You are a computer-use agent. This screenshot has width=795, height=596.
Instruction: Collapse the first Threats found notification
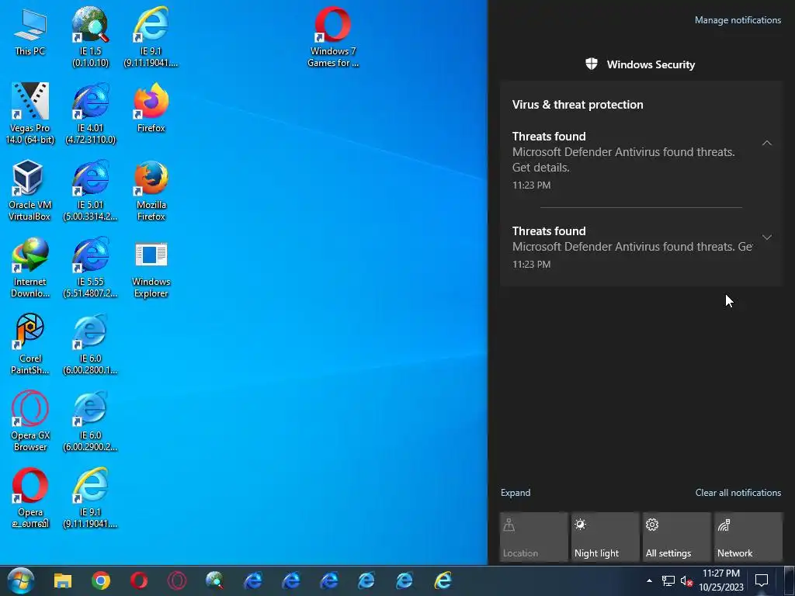[766, 144]
